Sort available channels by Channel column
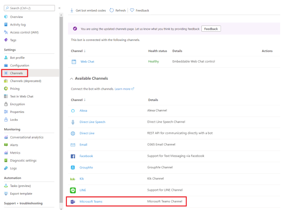Viewport: 281px width, 214px height. (78, 100)
